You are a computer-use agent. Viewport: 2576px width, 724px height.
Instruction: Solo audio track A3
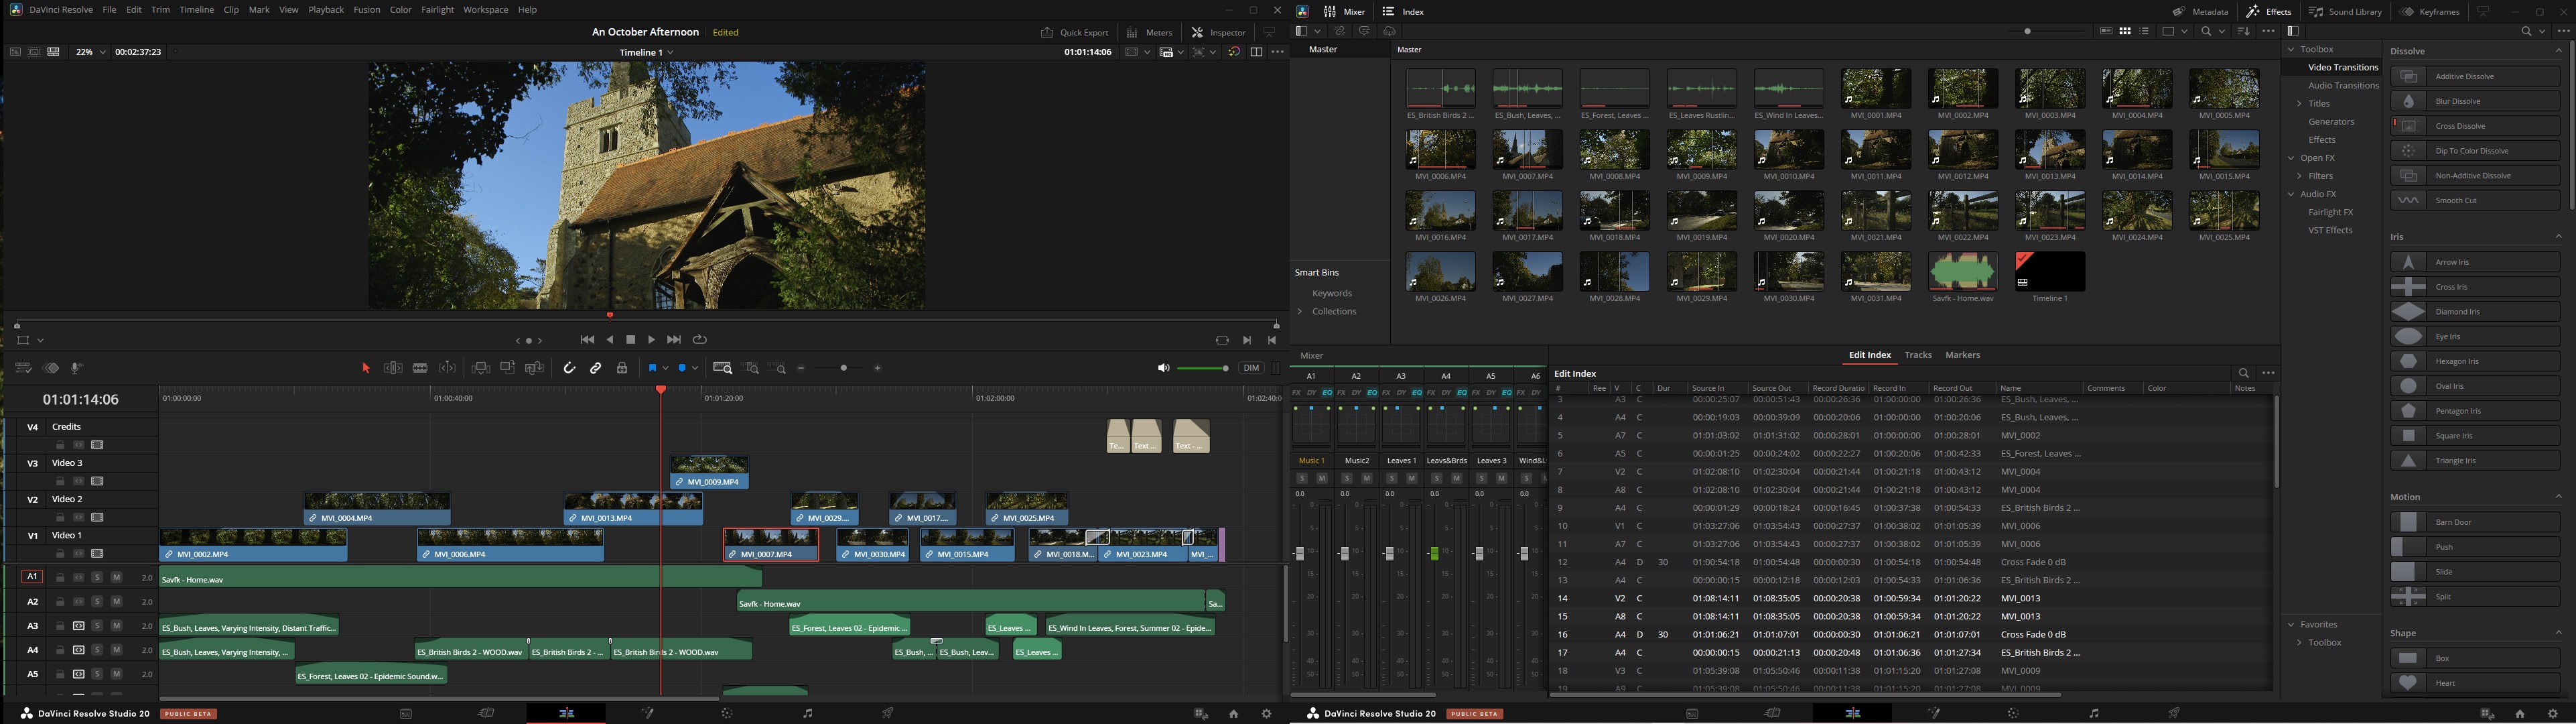(97, 626)
